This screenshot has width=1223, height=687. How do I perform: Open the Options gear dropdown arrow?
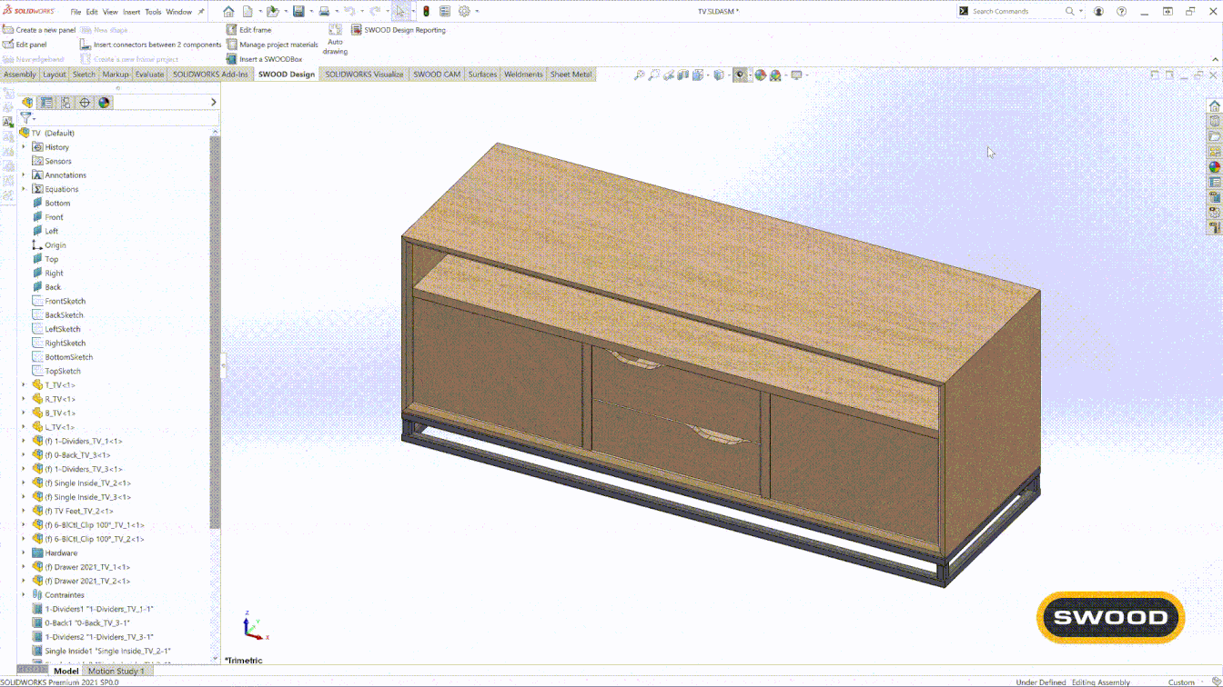pyautogui.click(x=477, y=12)
